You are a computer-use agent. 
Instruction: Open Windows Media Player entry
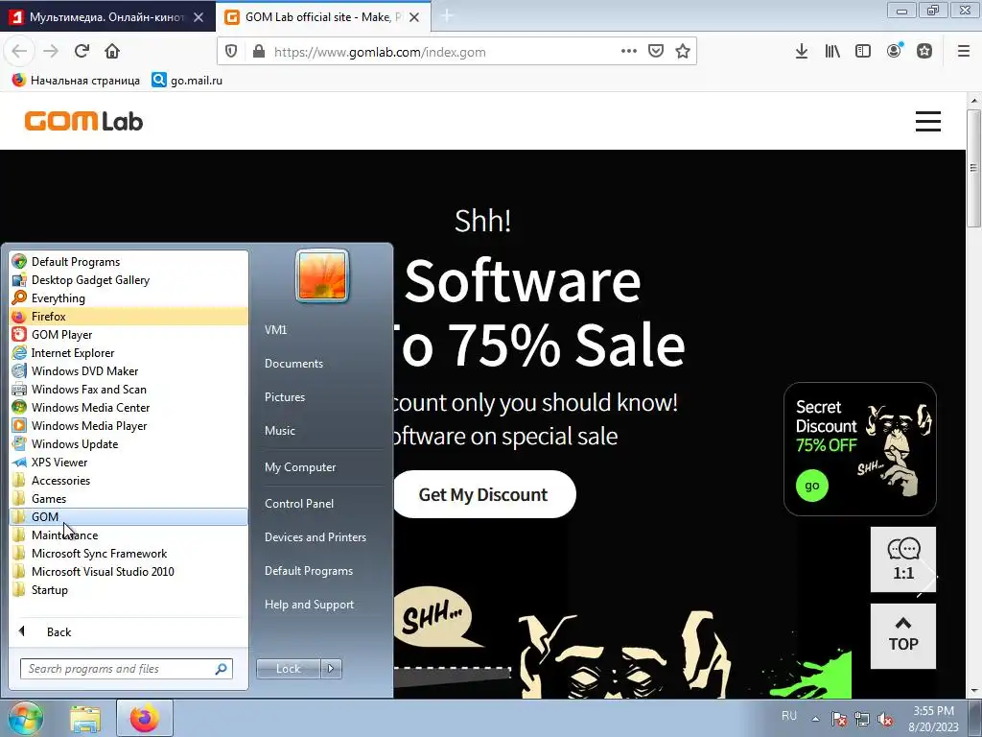point(129,425)
